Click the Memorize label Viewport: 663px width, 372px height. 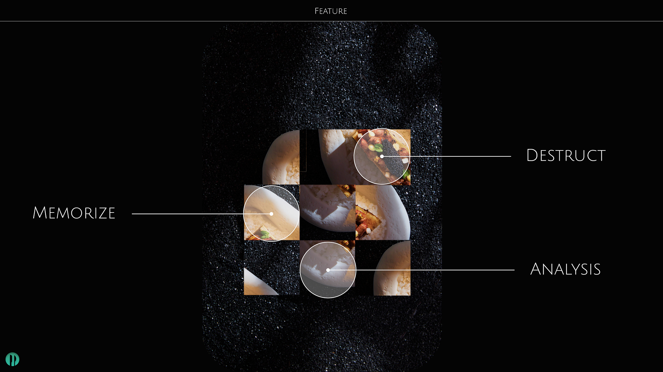click(x=74, y=213)
